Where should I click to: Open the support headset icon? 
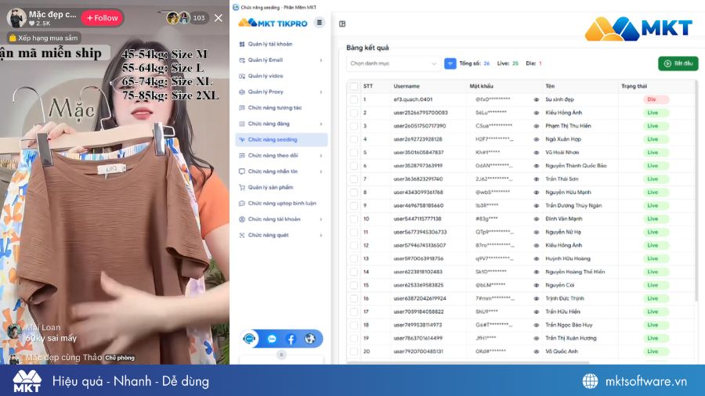click(250, 339)
